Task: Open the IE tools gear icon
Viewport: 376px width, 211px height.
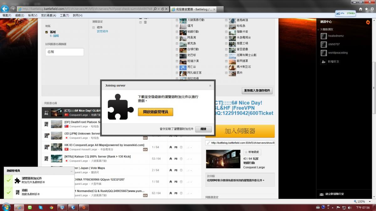Action: (372, 9)
